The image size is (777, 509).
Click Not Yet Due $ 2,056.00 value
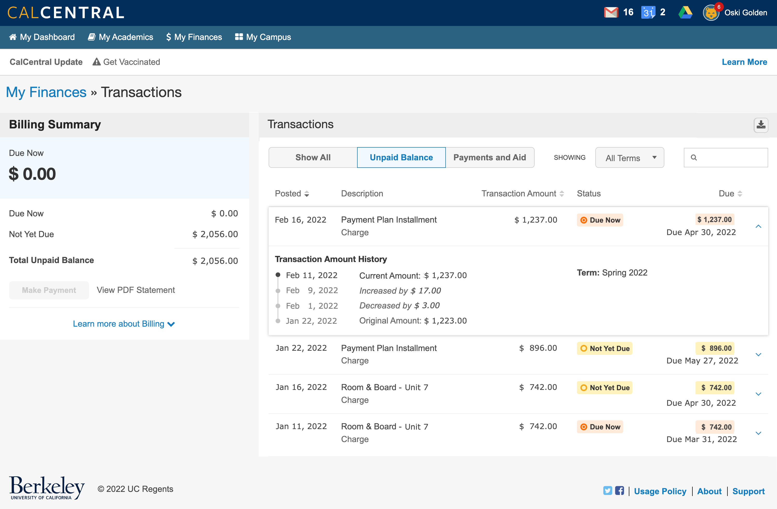pos(215,234)
